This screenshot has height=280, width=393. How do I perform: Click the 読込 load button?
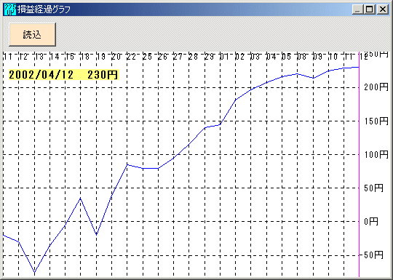pyautogui.click(x=32, y=35)
